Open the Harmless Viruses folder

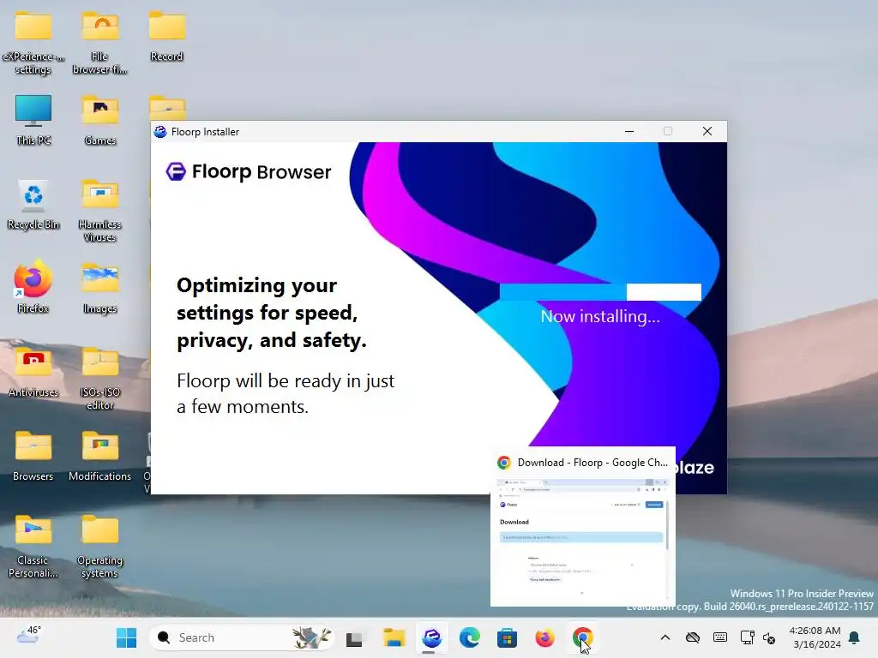point(99,211)
